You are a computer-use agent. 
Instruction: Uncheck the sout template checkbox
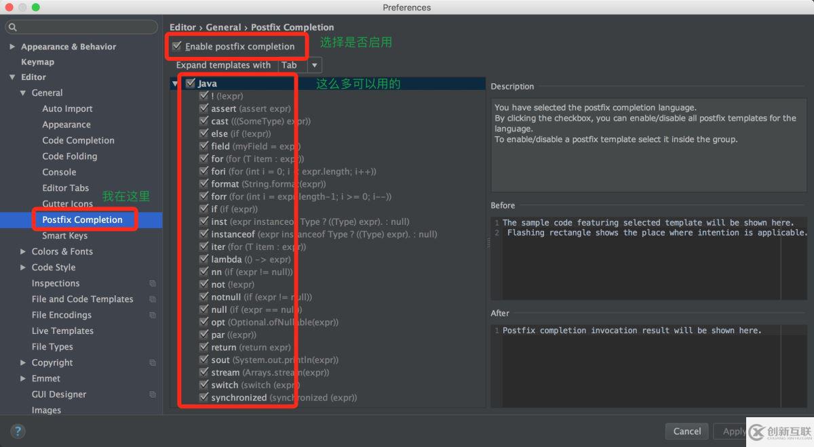[204, 360]
